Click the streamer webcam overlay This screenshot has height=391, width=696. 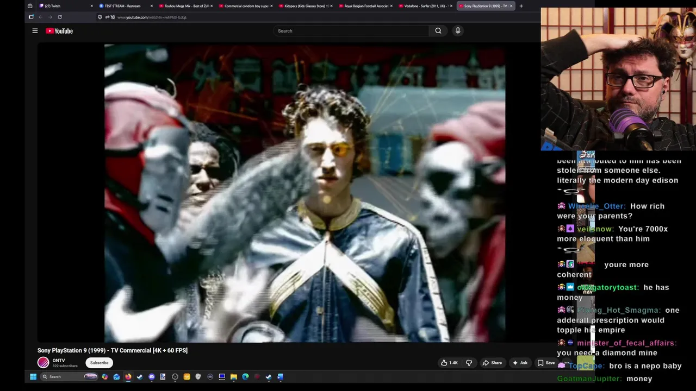pyautogui.click(x=618, y=79)
